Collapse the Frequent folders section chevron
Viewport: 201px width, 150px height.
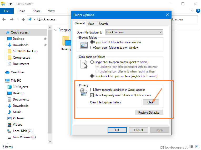[x=56, y=30]
